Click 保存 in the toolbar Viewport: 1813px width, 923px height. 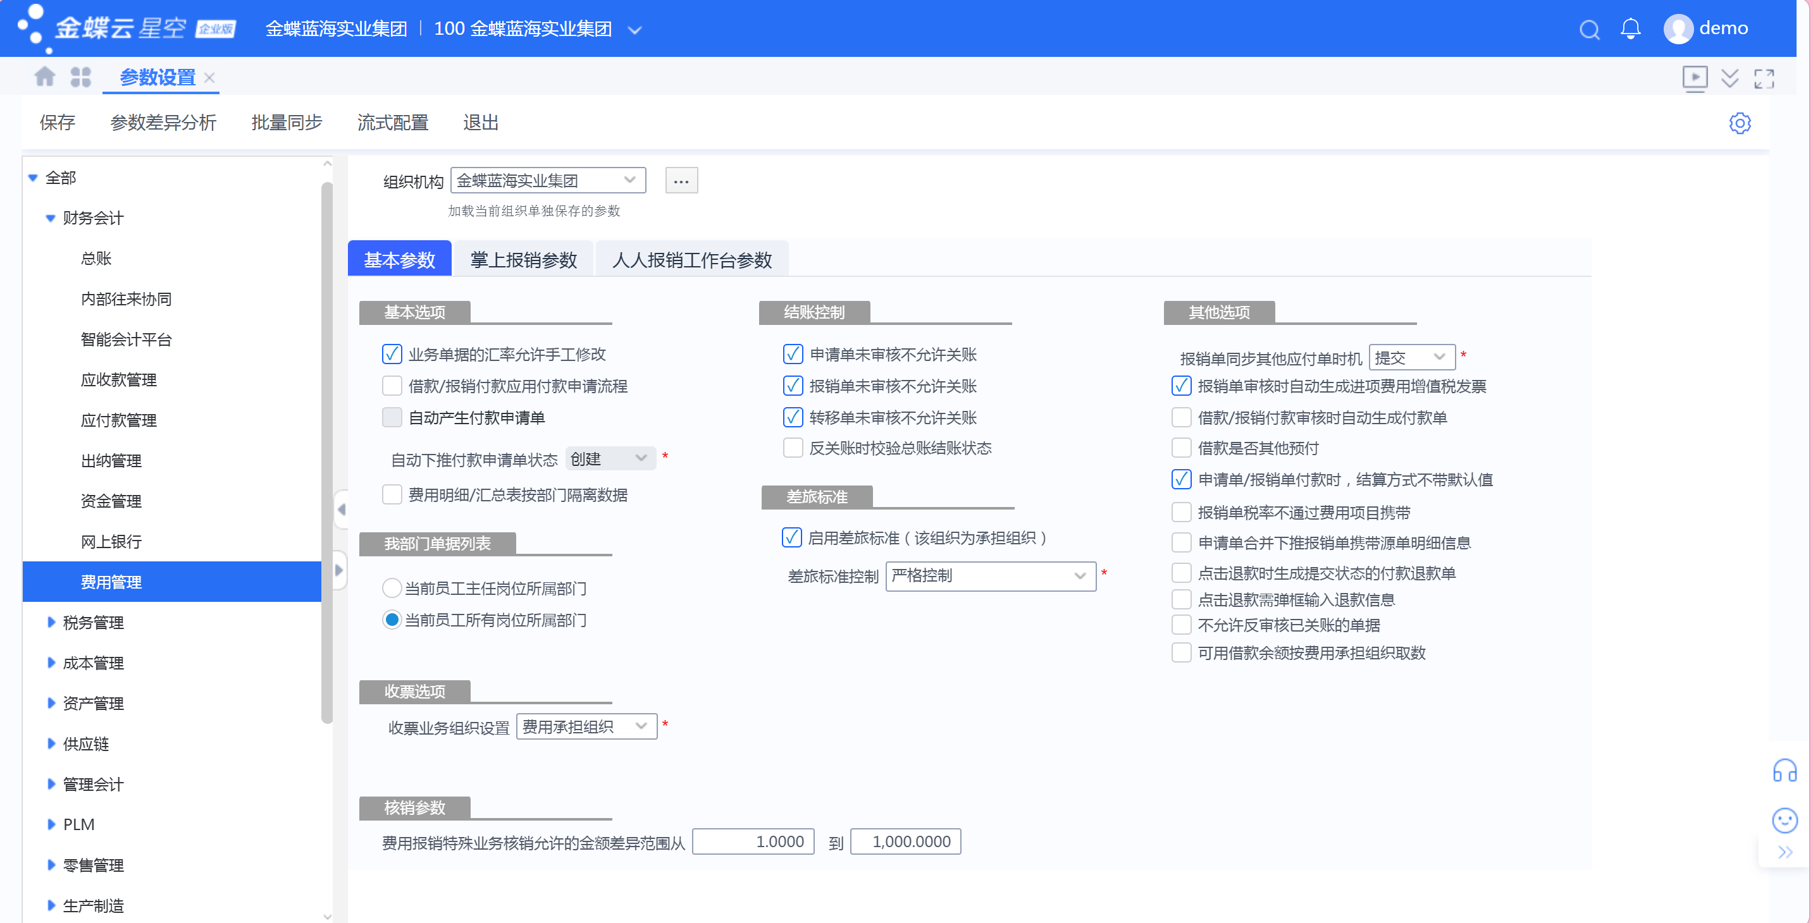(57, 123)
